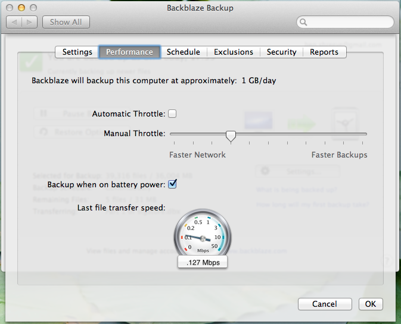Image resolution: width=401 pixels, height=324 pixels.
Task: Click the Cancel button
Action: click(325, 304)
